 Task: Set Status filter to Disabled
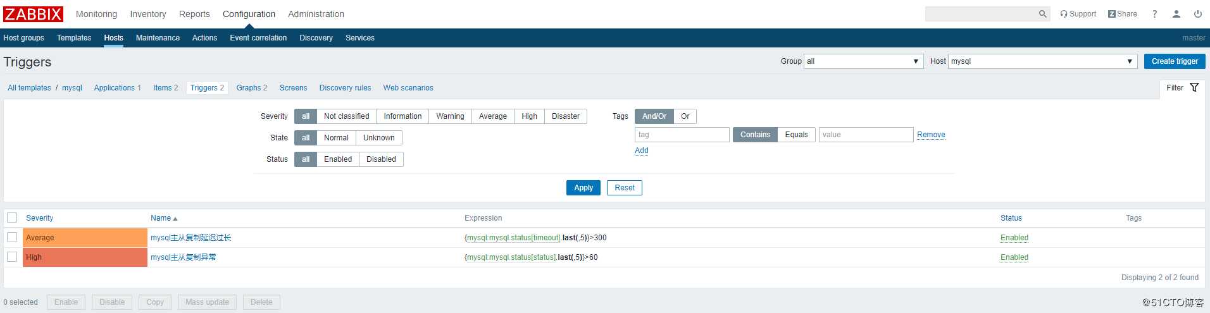click(x=381, y=159)
